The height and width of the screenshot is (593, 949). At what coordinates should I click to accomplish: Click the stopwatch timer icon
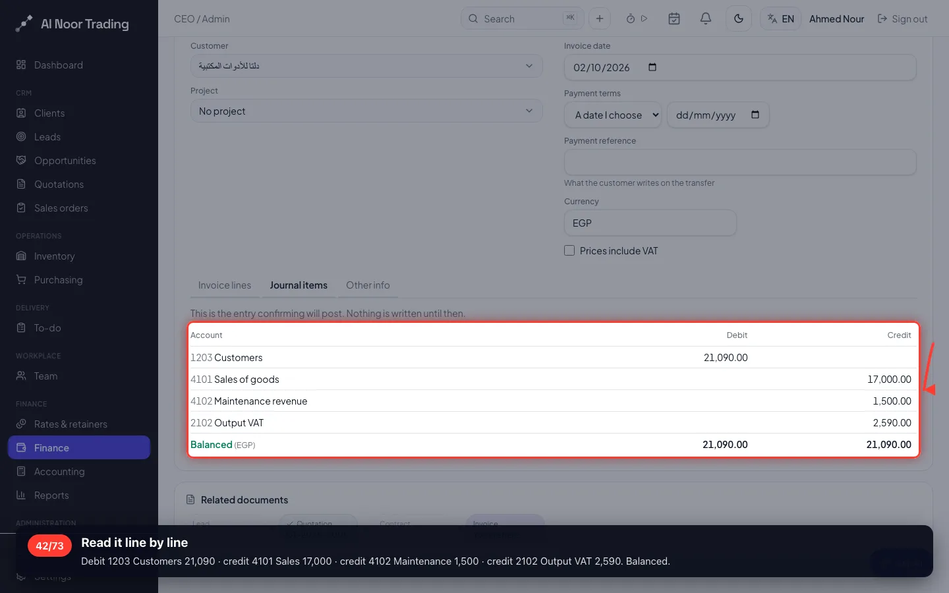point(631,19)
